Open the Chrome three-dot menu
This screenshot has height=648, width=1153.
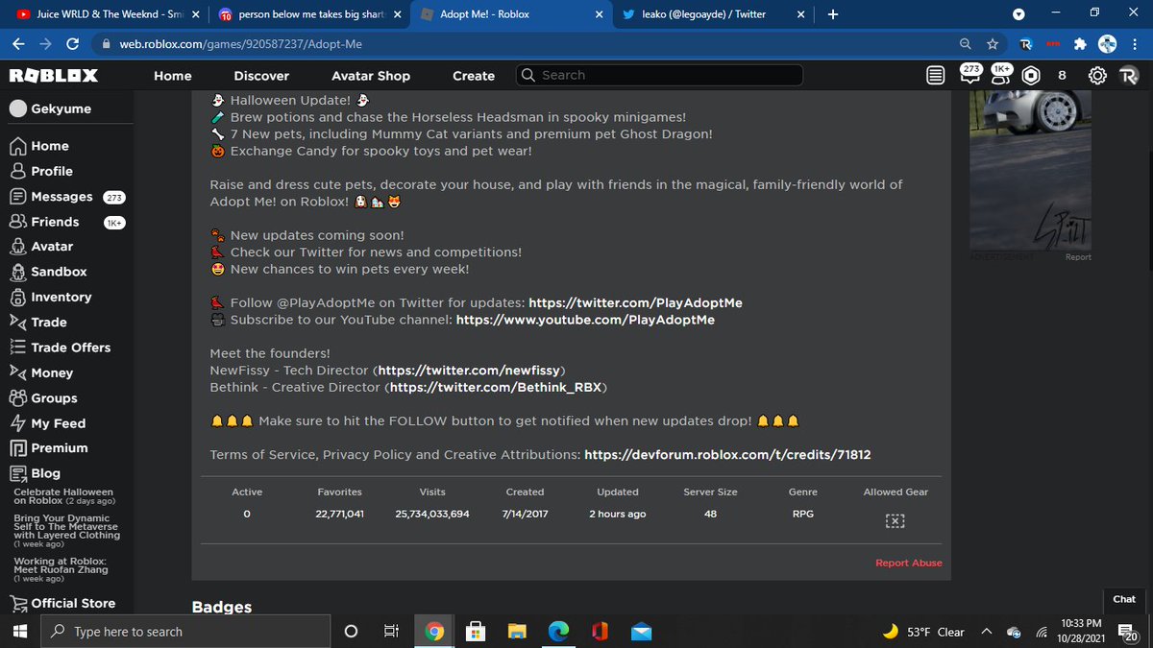pyautogui.click(x=1134, y=44)
